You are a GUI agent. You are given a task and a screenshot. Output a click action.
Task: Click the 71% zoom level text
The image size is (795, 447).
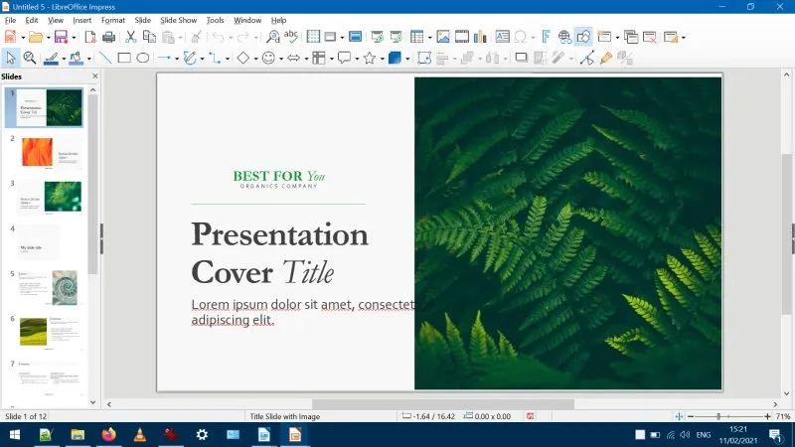[782, 416]
